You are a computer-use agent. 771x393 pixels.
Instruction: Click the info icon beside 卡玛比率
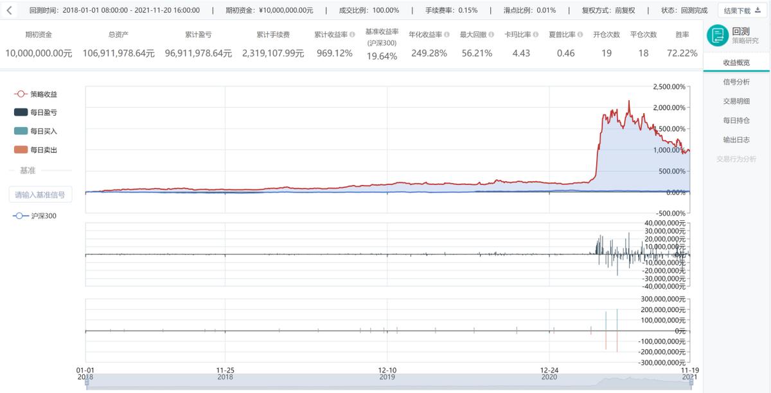535,34
